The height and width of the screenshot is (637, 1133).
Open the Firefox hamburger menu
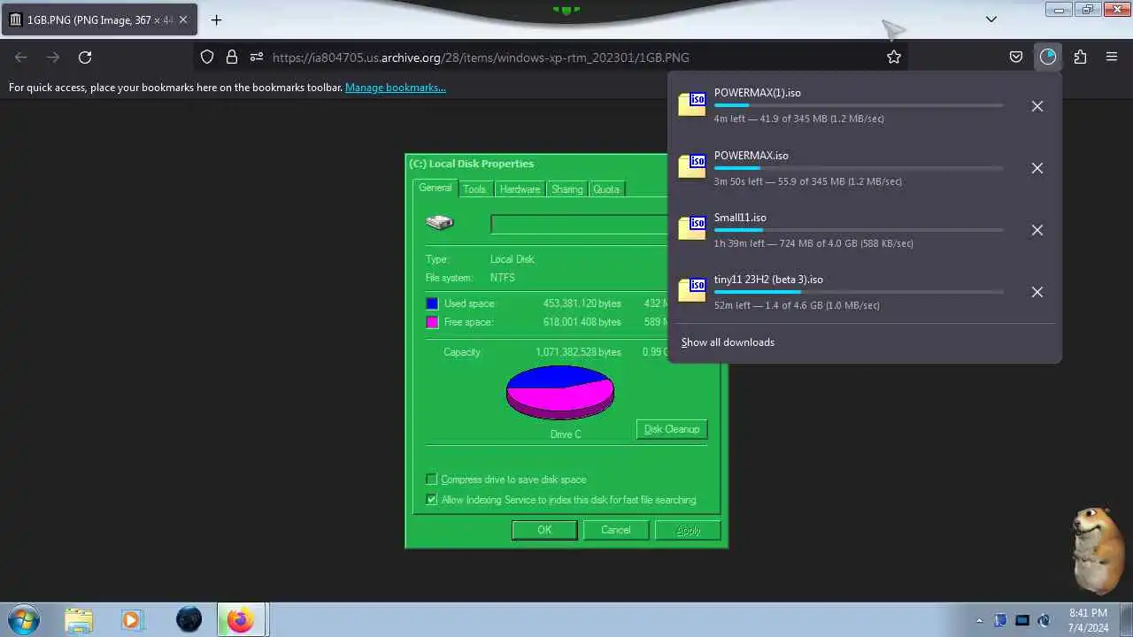(x=1112, y=58)
